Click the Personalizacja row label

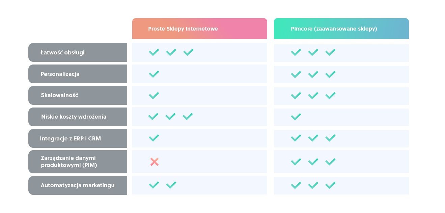pyautogui.click(x=60, y=74)
